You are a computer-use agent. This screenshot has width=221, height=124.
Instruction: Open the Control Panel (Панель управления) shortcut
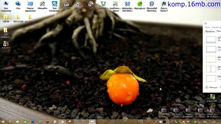(x=30, y=6)
